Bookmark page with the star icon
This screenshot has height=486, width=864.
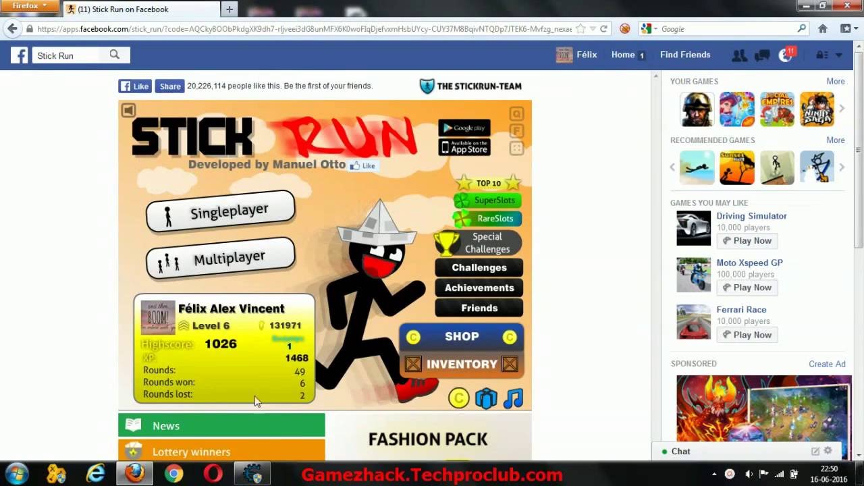580,29
